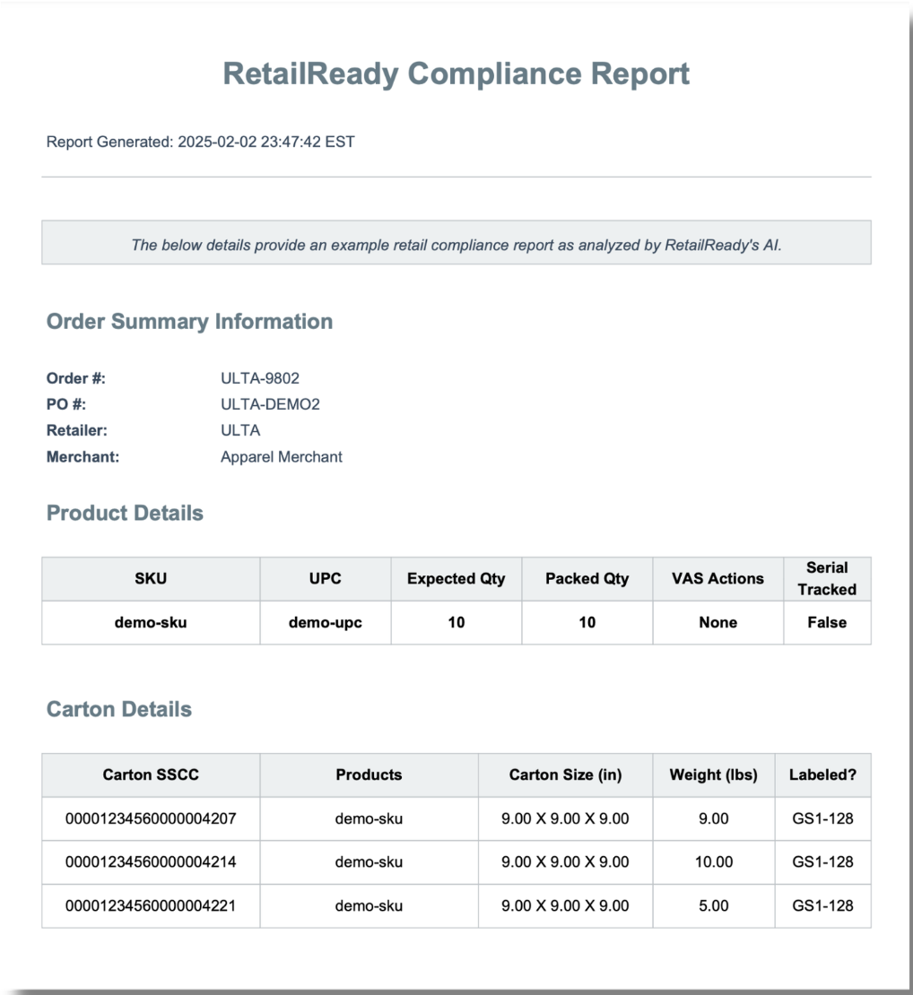Select the demo-upc cell
Image resolution: width=913 pixels, height=995 pixels.
[x=325, y=622]
